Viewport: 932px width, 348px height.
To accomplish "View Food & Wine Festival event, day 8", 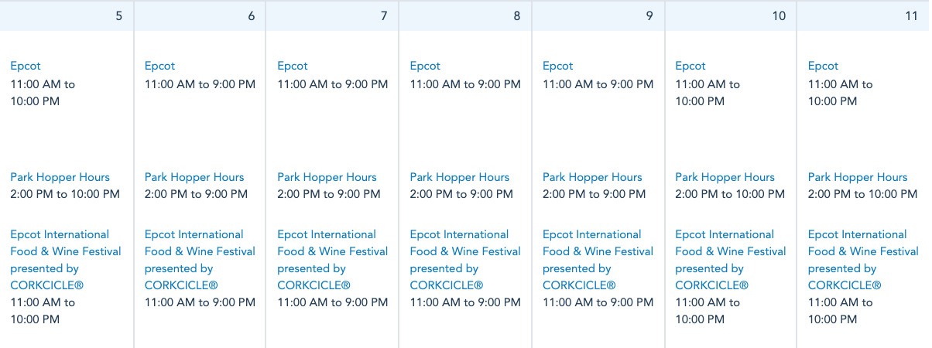I will [x=465, y=251].
